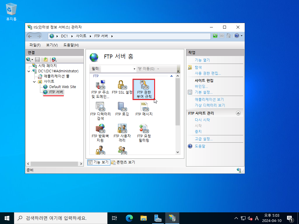299x224 pixels.
Task: Open the FTP 메시지 icon
Action: [144, 109]
